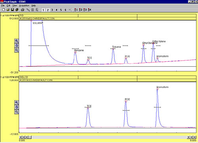Reset the FID chromatogram zoom with the middle button
198x143 pixels.
(17, 45)
